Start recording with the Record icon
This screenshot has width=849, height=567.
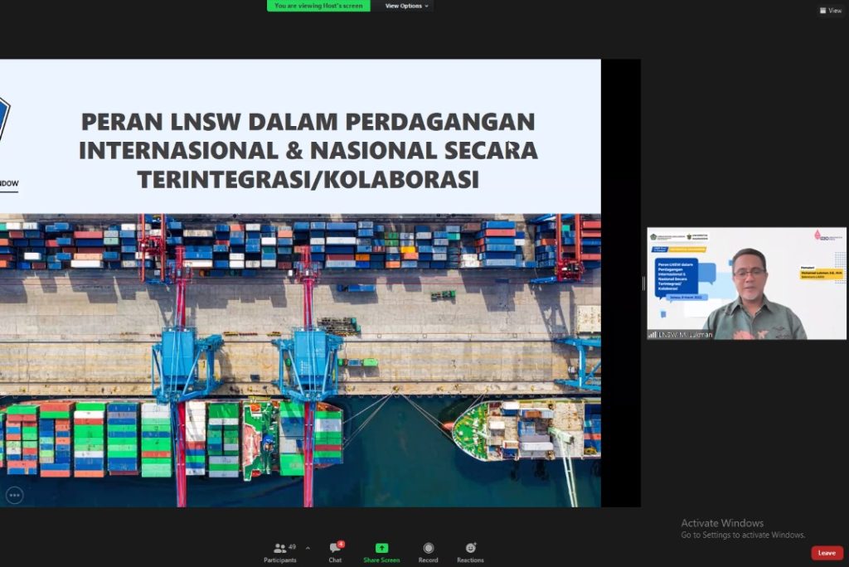(428, 547)
